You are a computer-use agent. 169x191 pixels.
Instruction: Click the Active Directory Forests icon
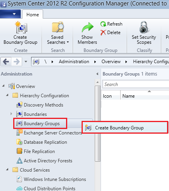coord(19,160)
